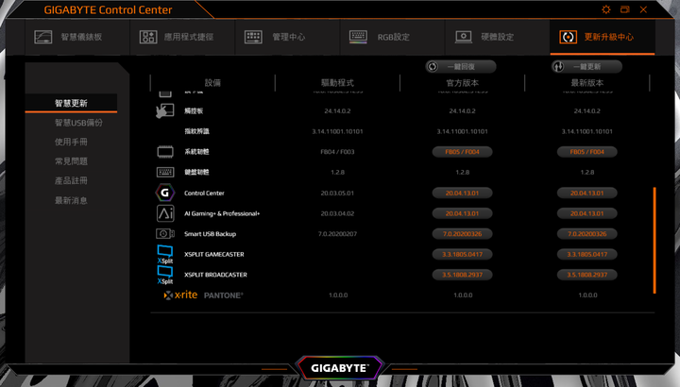Open 常見問題 in the sidebar
The width and height of the screenshot is (680, 387).
71,161
